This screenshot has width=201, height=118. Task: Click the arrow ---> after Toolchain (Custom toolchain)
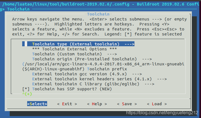pyautogui.click(x=112, y=54)
